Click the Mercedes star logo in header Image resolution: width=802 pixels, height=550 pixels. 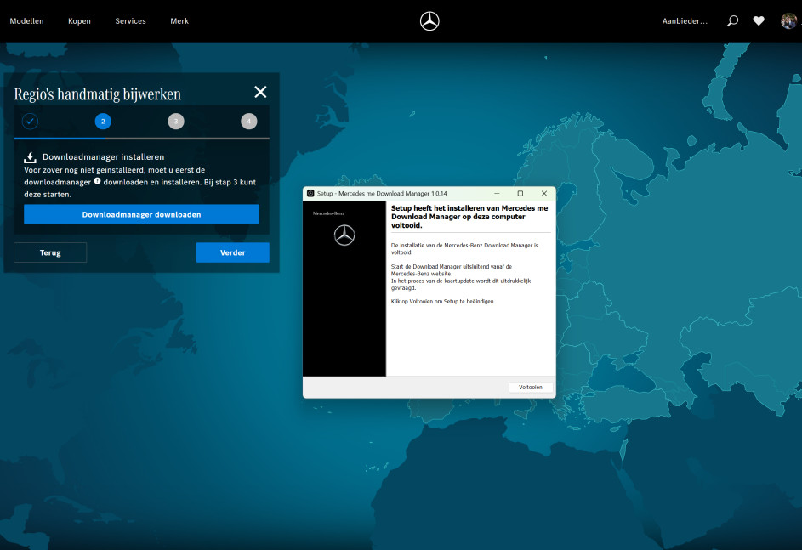point(429,21)
